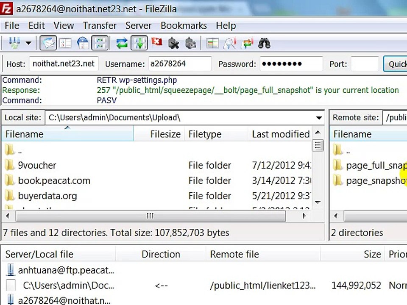Open the Edit menu
Viewport: 407px width, 305px height.
click(36, 25)
